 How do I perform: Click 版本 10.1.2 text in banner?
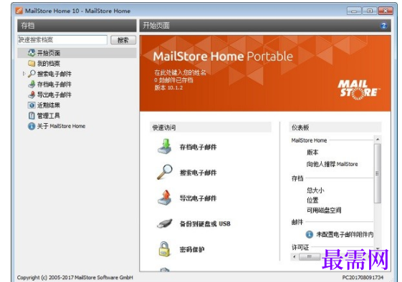point(168,87)
